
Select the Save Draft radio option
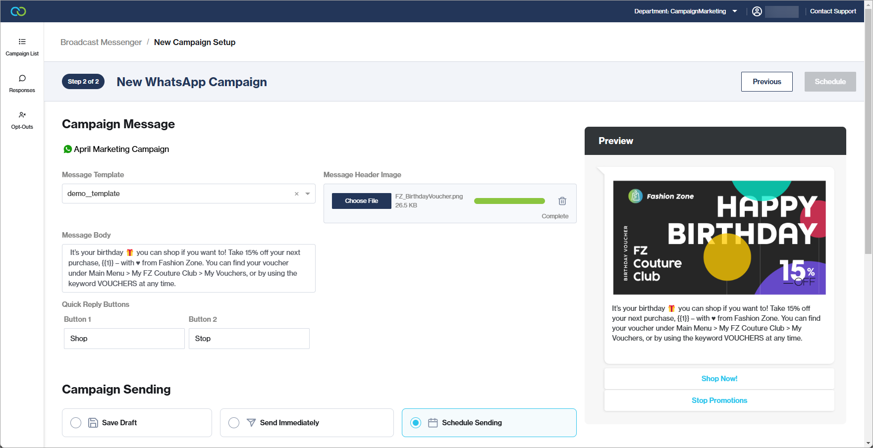click(x=76, y=423)
